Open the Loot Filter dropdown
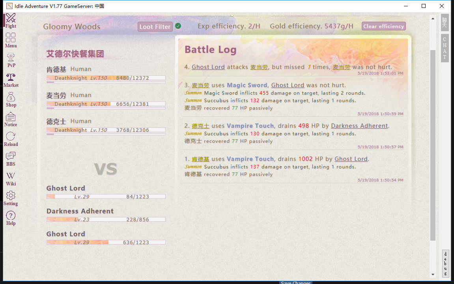The width and height of the screenshot is (454, 284). (x=155, y=26)
